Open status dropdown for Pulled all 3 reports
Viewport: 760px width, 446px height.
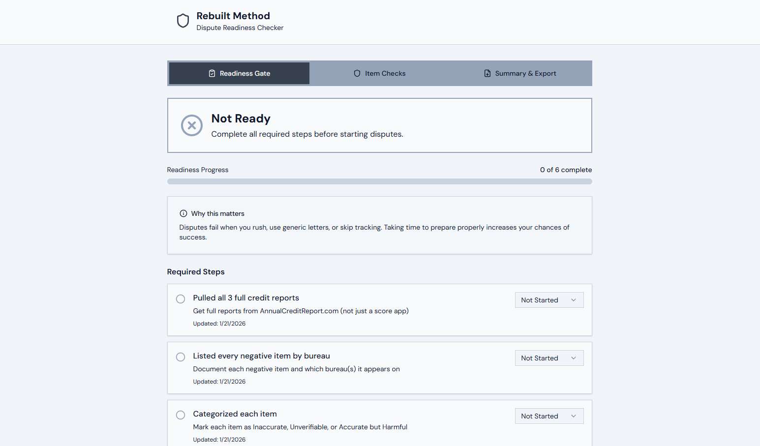pyautogui.click(x=549, y=300)
